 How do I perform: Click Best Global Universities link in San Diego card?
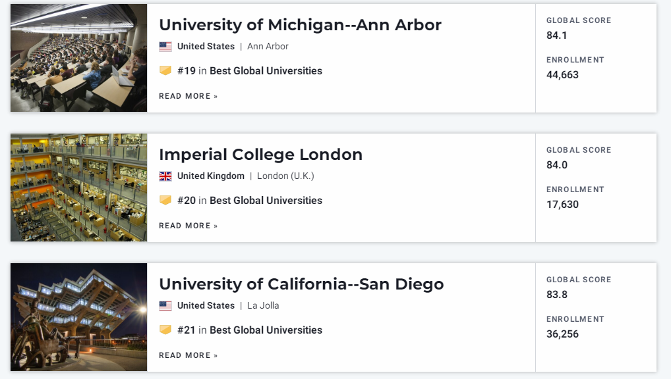click(x=266, y=330)
